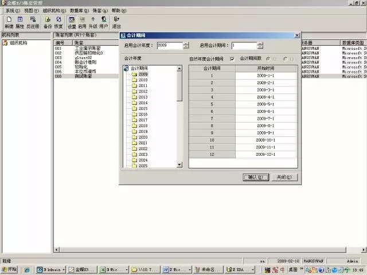
Task: Select the 2022 folder in the year tree
Action: (x=140, y=149)
